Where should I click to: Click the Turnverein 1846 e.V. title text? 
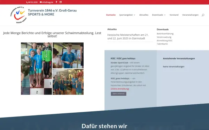pyautogui.click(x=52, y=10)
